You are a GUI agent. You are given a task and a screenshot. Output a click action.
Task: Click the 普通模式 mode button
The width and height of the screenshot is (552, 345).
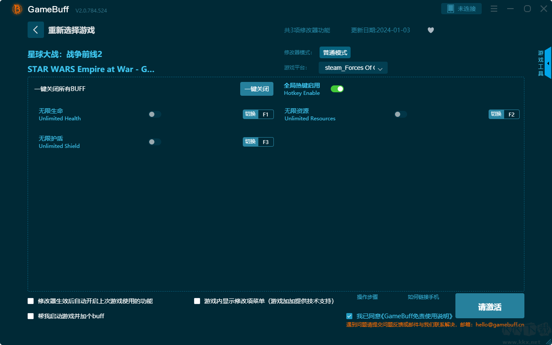pos(335,53)
